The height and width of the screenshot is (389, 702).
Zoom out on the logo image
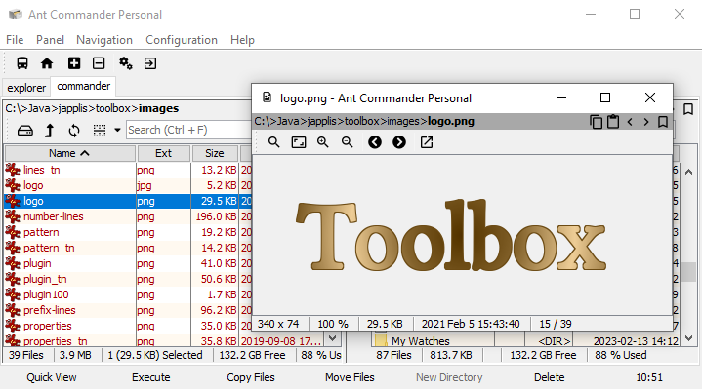pos(347,142)
